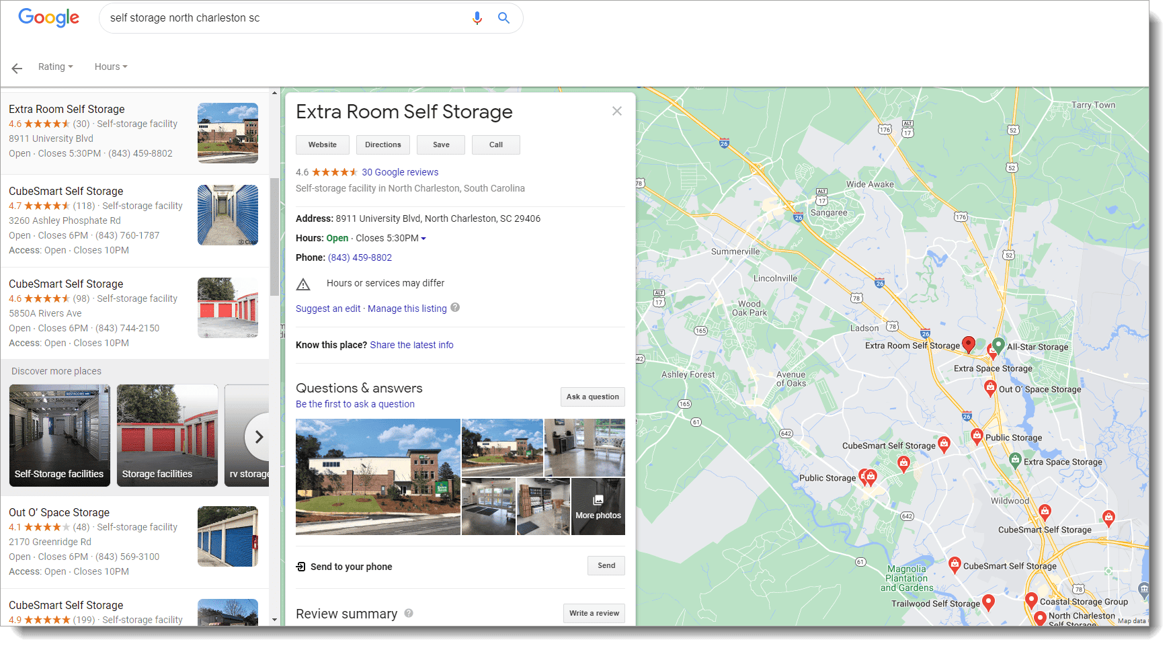Click the Google logo
This screenshot has width=1173, height=650.
[x=48, y=17]
